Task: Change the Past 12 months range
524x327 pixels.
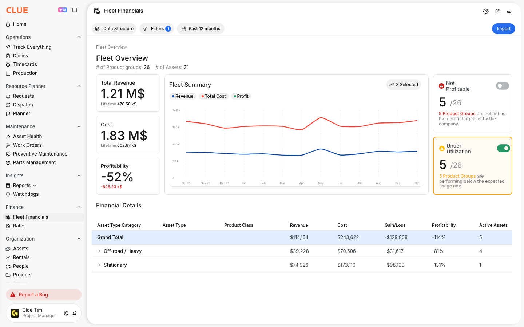Action: 201,29
